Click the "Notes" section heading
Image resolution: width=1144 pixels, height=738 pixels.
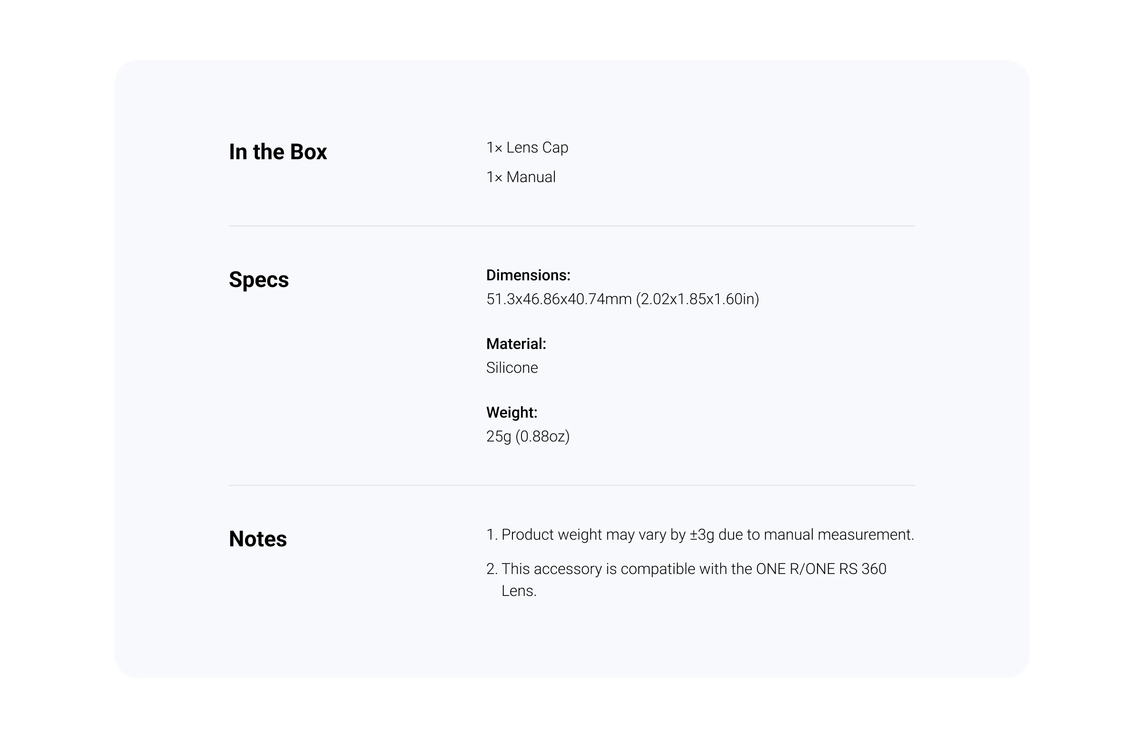pyautogui.click(x=258, y=539)
